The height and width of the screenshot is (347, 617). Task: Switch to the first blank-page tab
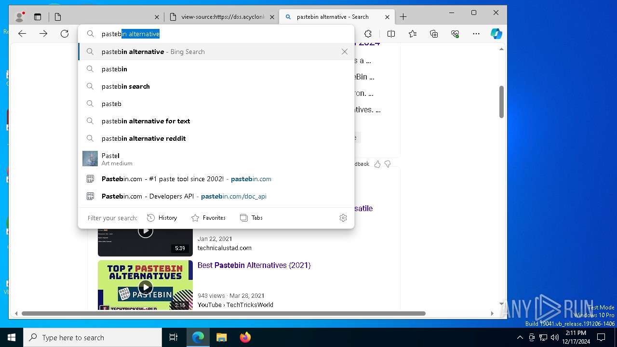click(107, 17)
